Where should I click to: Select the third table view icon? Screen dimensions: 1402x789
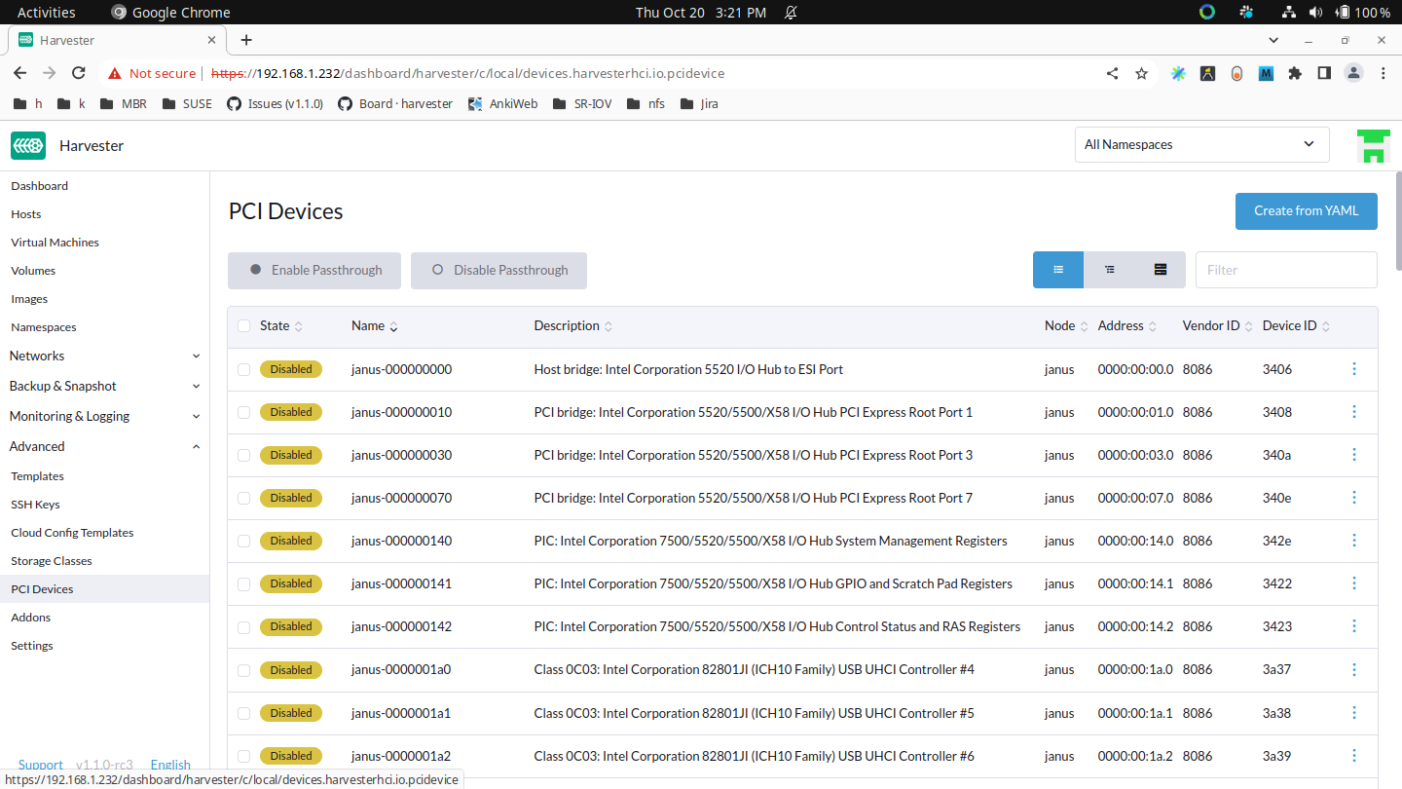click(1161, 270)
